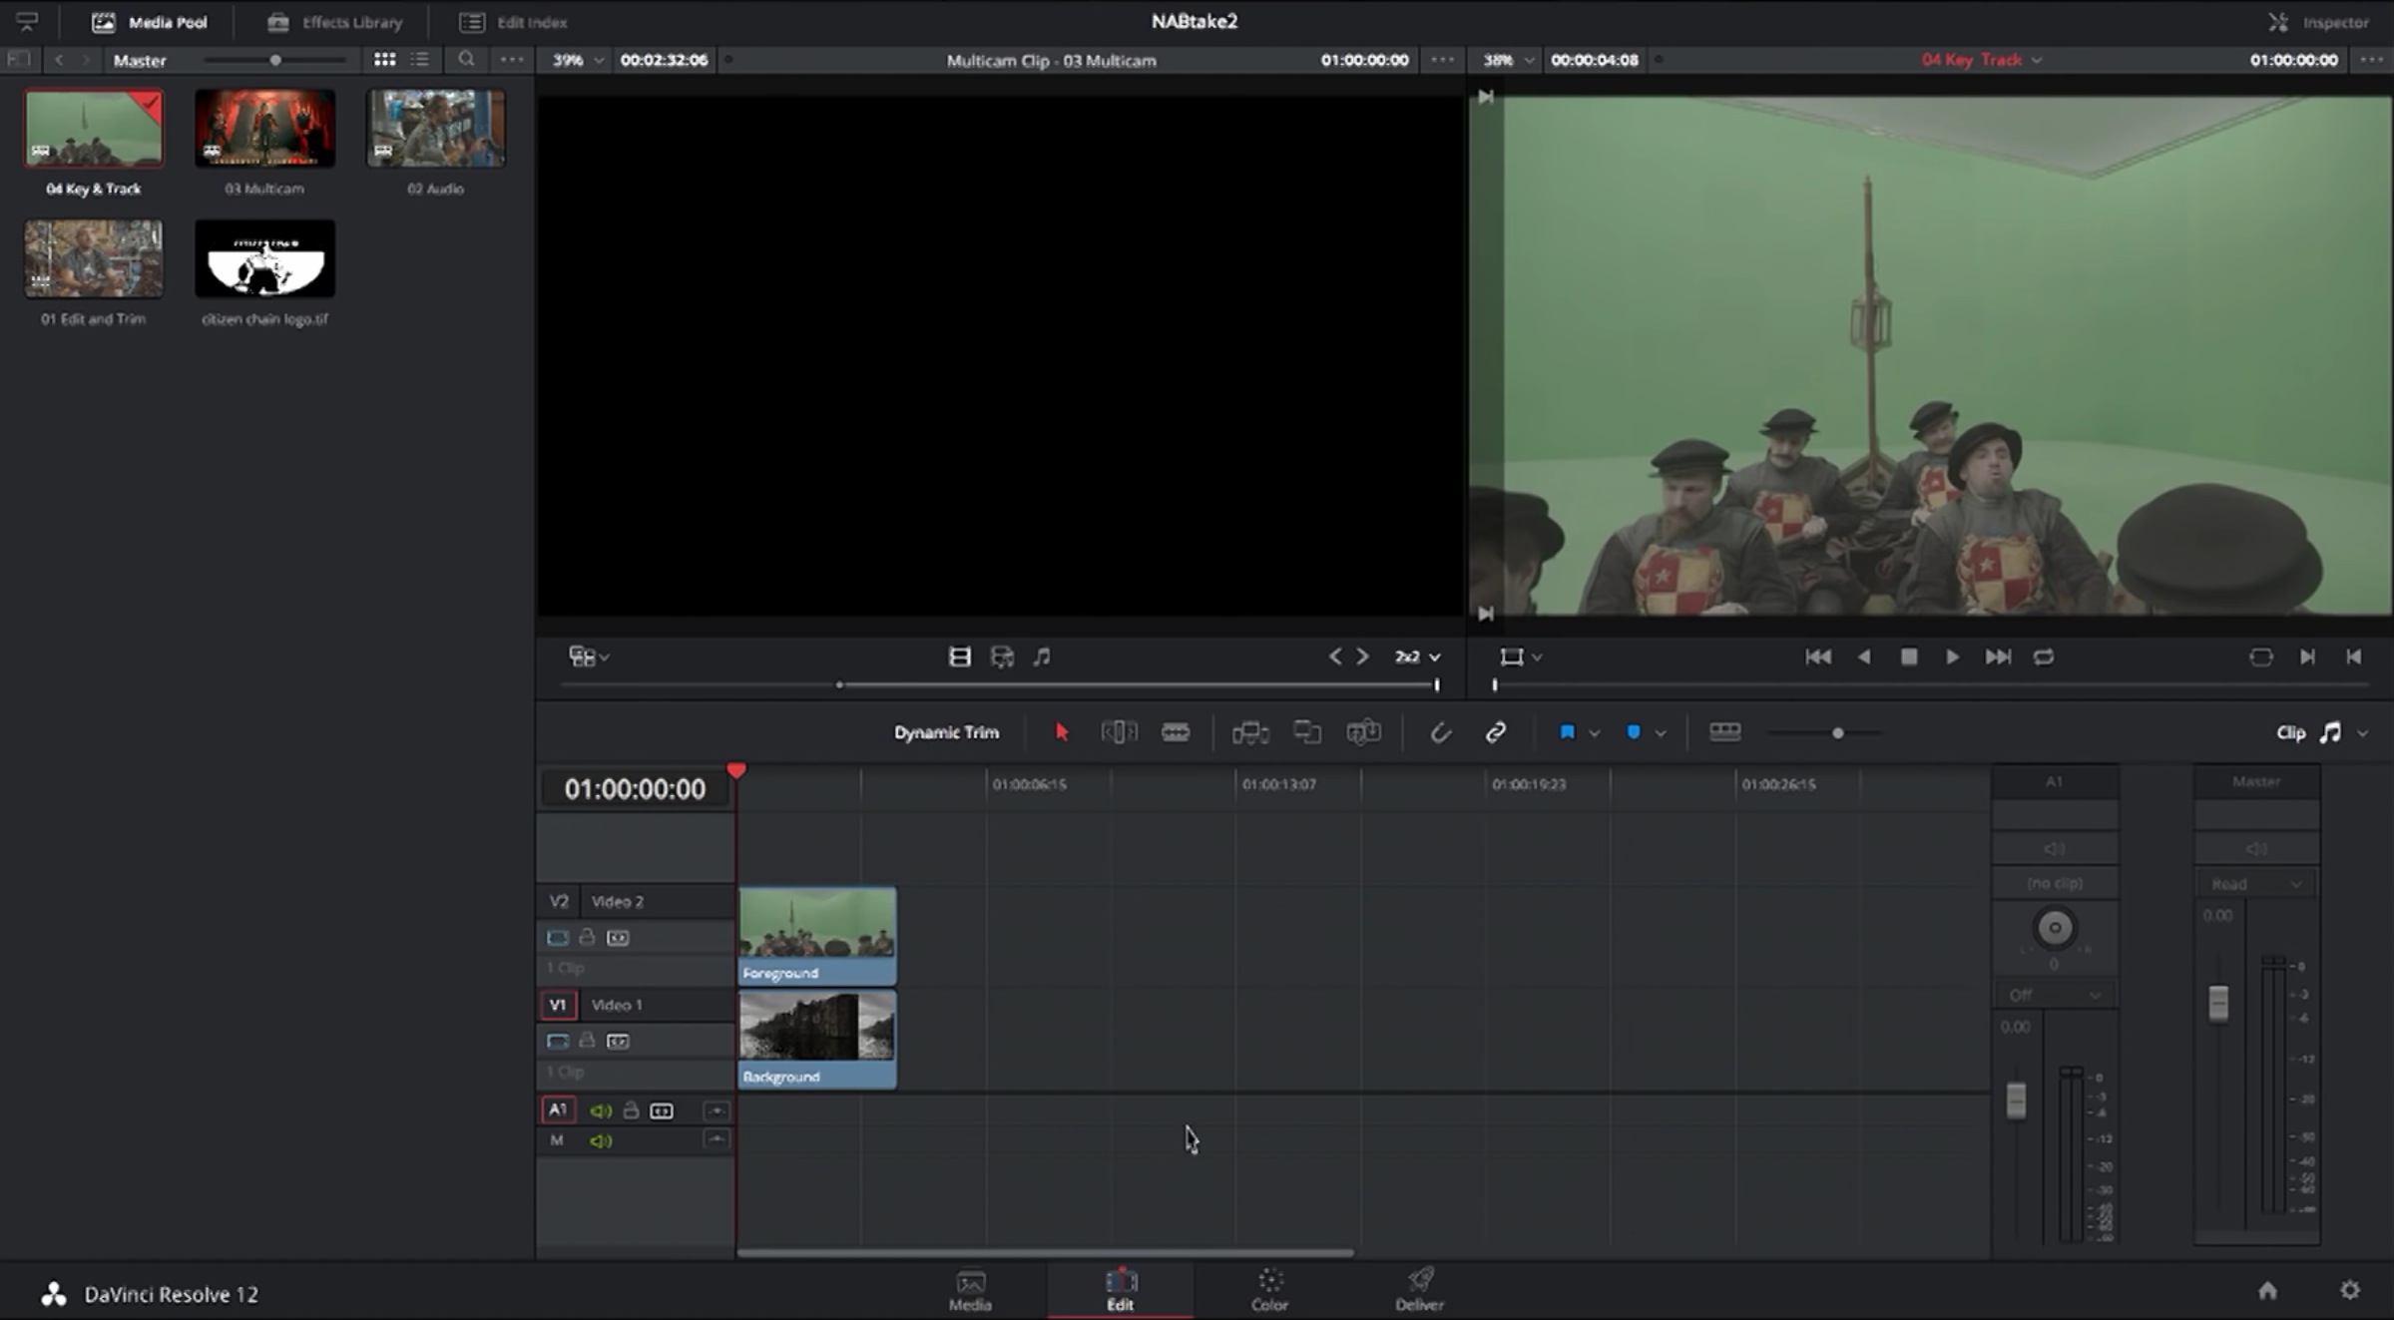Switch to the Color page
This screenshot has width=2394, height=1320.
click(x=1268, y=1289)
